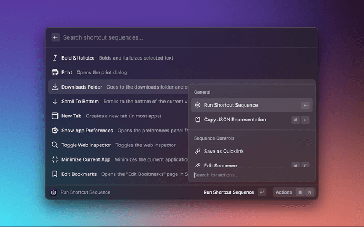
Task: Click the Run Shortcut Sequence arrow-circle icon
Action: pos(197,105)
